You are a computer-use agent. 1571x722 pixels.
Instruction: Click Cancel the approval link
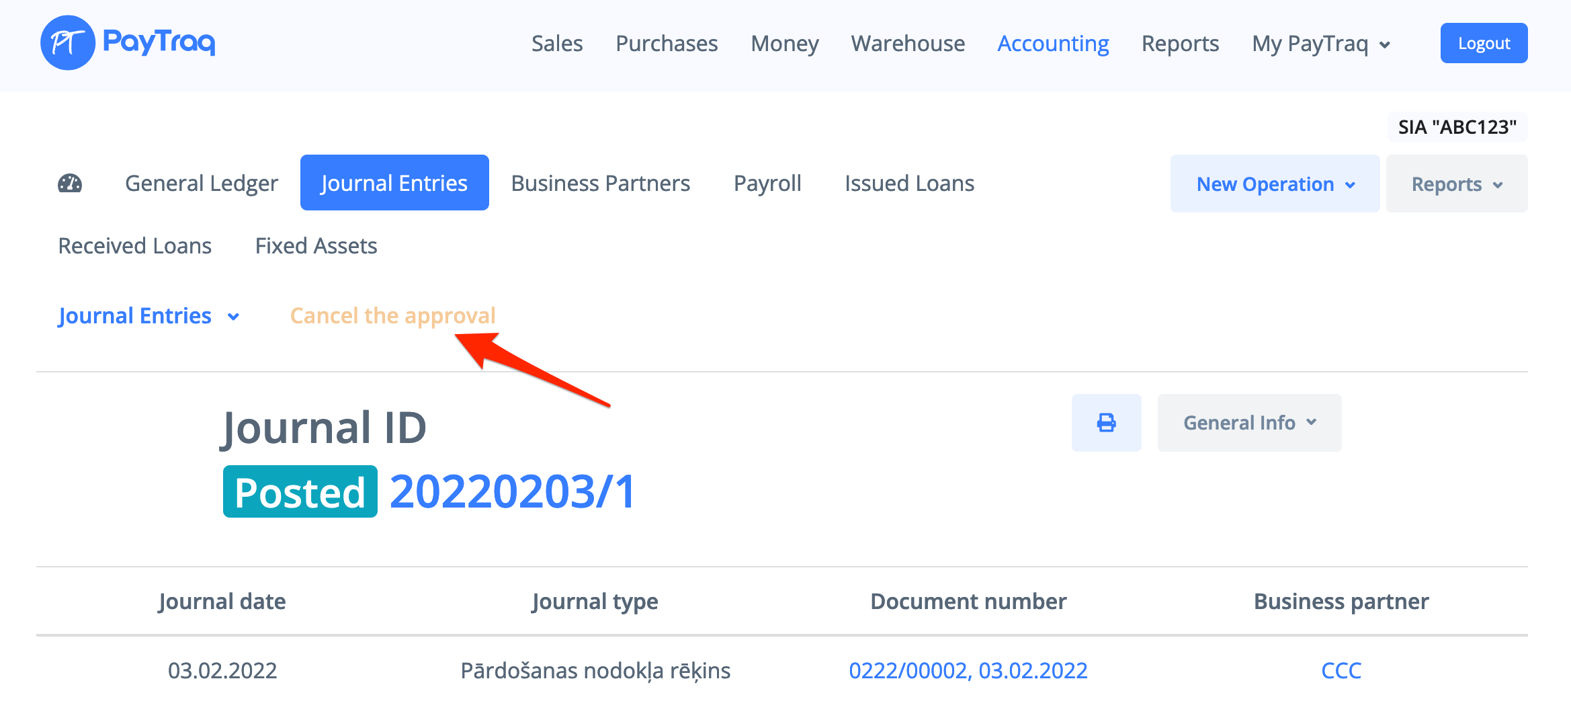point(393,315)
